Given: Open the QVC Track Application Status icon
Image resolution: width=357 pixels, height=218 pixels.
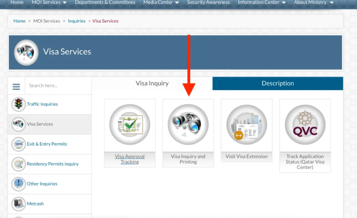Looking at the screenshot, I should click(x=305, y=124).
